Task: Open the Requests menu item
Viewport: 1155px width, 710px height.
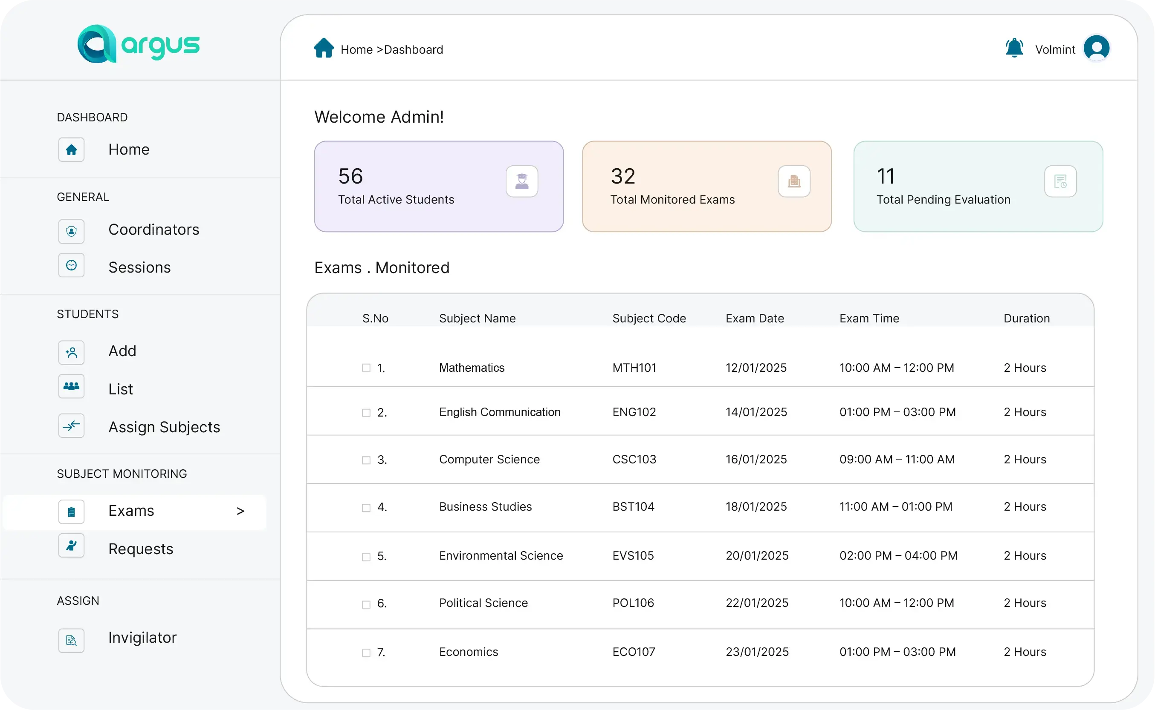Action: 141,549
